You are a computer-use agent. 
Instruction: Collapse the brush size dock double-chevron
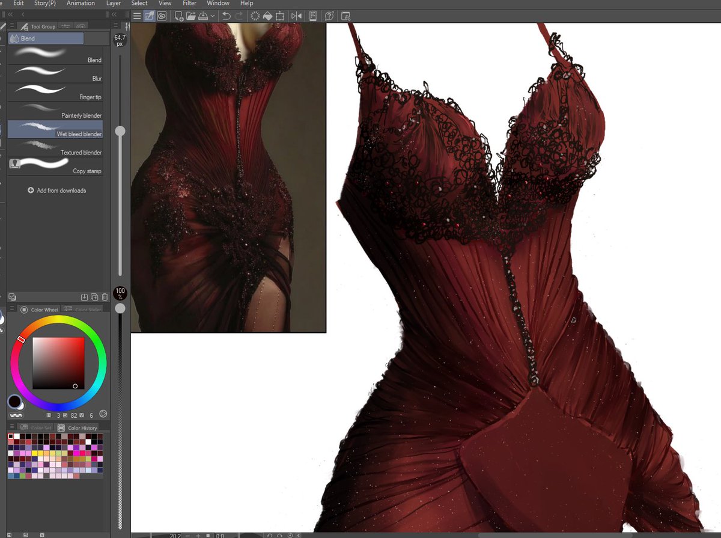click(114, 14)
